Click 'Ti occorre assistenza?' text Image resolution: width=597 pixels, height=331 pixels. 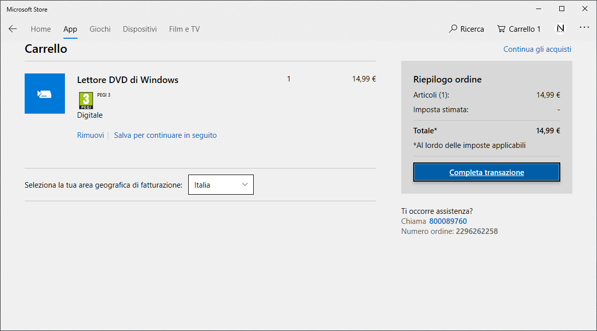point(437,211)
